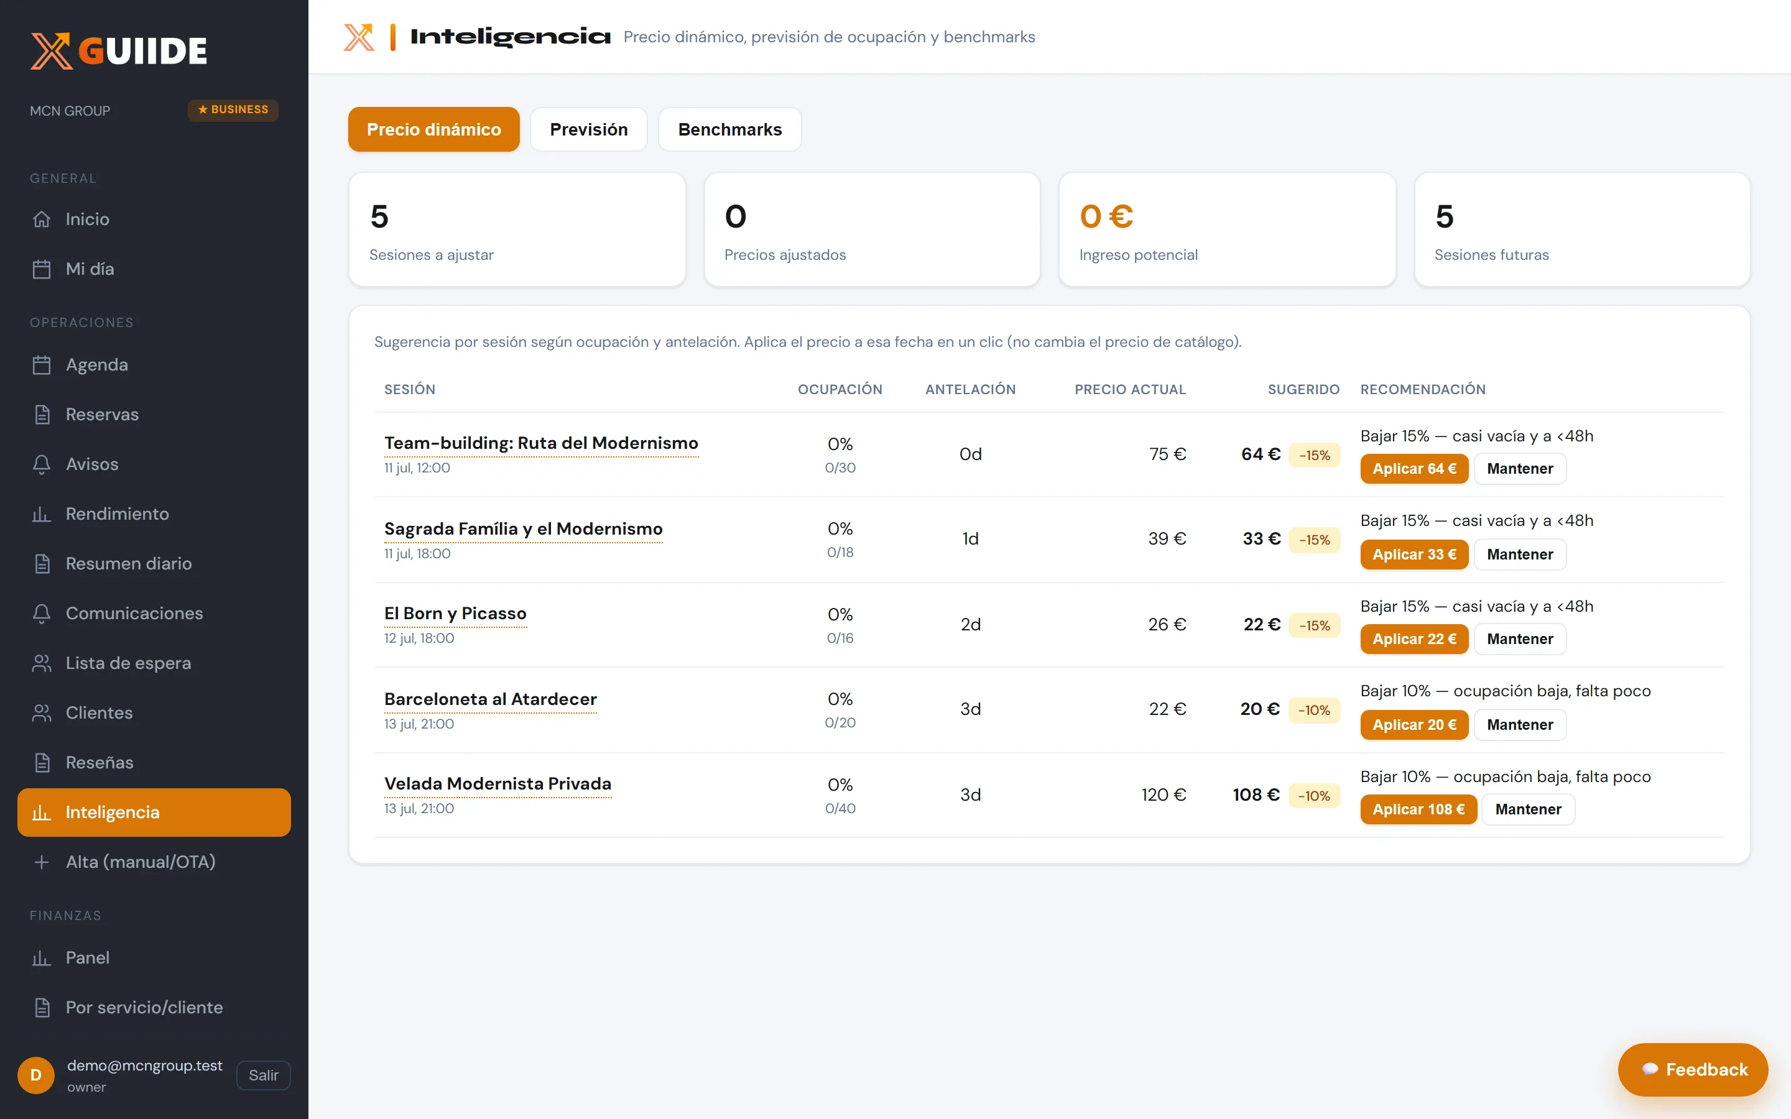Open Mi día via its calendar icon
The width and height of the screenshot is (1791, 1119).
click(x=42, y=269)
